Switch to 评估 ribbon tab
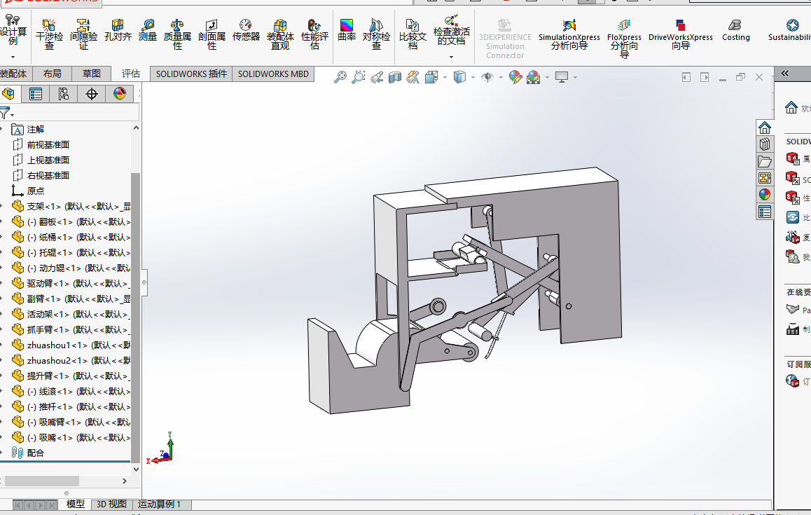The width and height of the screenshot is (811, 515). coord(131,74)
